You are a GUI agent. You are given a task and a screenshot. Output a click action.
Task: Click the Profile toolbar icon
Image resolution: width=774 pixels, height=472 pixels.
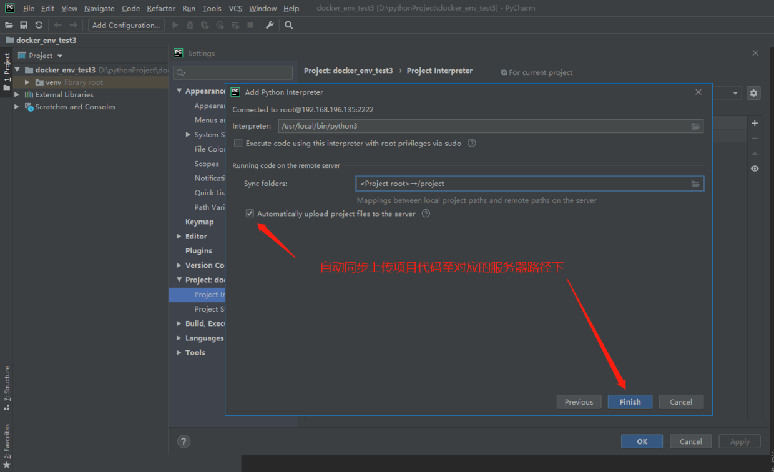(x=220, y=25)
